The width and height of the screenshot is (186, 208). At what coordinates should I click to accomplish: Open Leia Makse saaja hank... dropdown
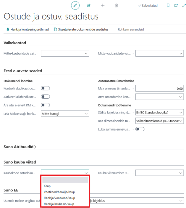pyautogui.click(x=65, y=113)
